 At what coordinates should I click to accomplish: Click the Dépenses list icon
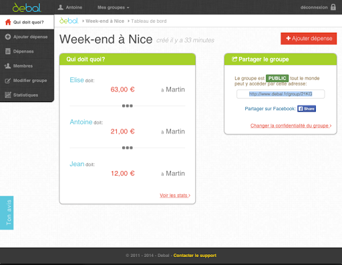pyautogui.click(x=8, y=51)
